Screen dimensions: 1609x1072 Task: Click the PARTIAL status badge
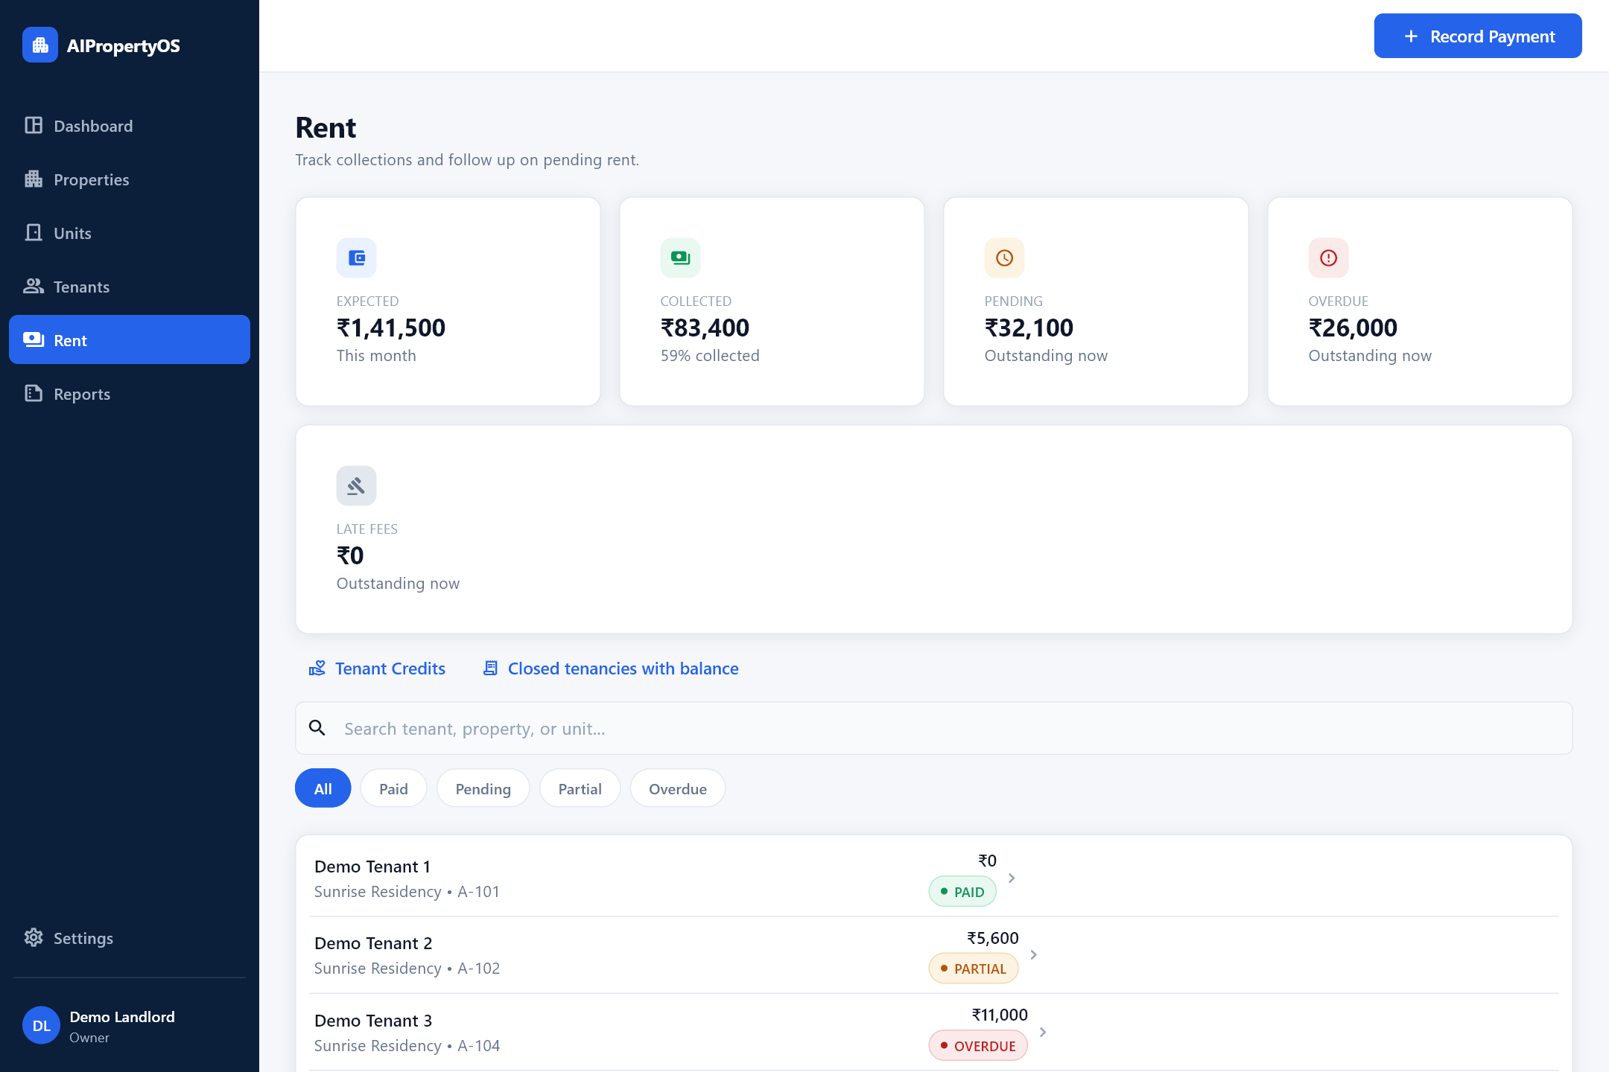coord(974,969)
